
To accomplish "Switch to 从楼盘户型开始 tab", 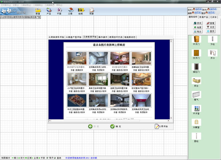I will [x=73, y=37].
